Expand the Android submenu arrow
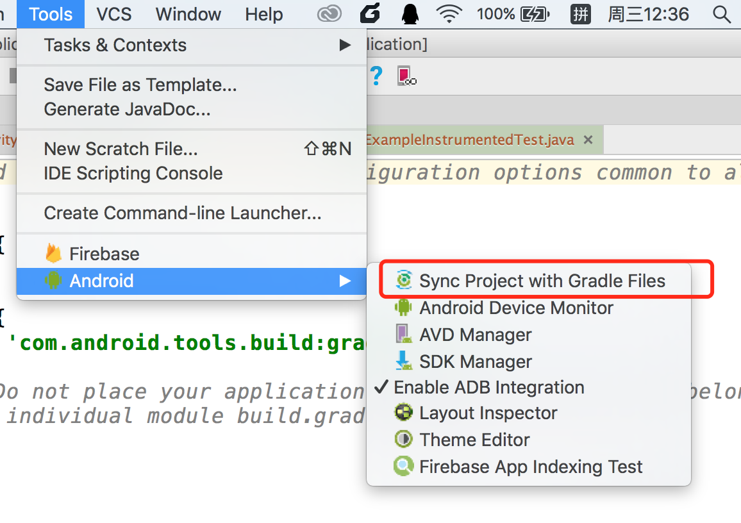Image resolution: width=741 pixels, height=523 pixels. (x=345, y=281)
